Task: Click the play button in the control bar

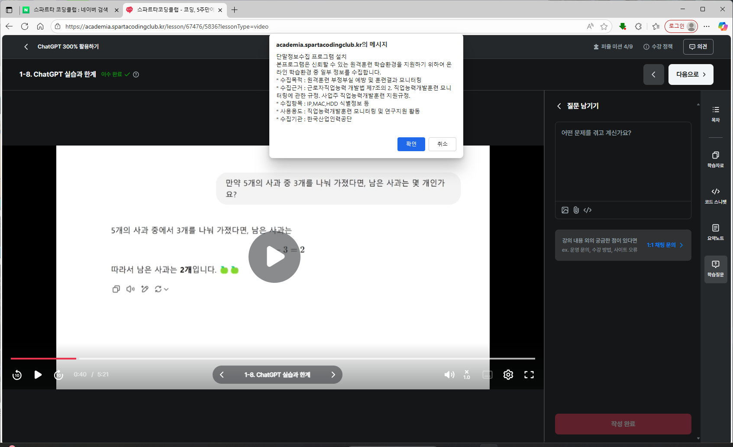Action: point(38,375)
